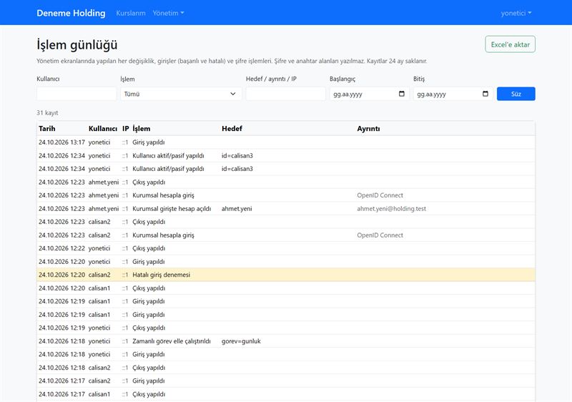Open the Başlangıç calendar picker icon
The height and width of the screenshot is (402, 572).
point(402,94)
